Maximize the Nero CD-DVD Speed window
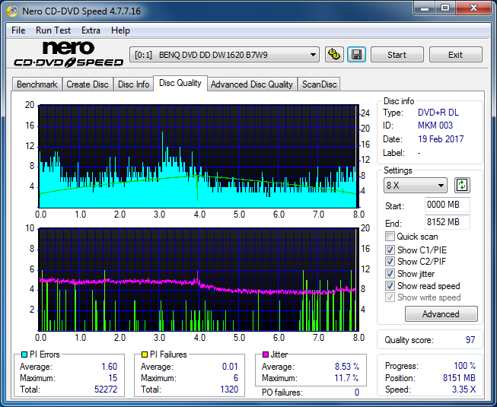The image size is (497, 407). (445, 8)
